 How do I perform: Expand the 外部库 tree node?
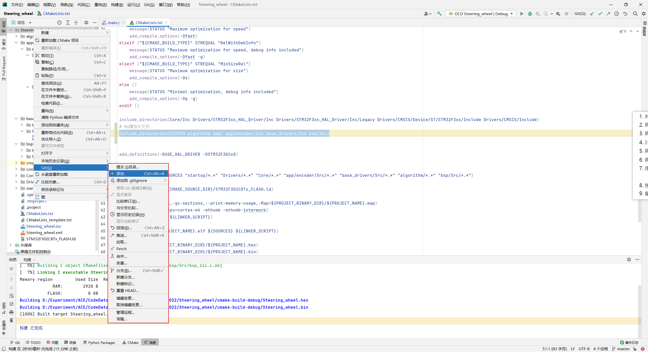click(10, 245)
